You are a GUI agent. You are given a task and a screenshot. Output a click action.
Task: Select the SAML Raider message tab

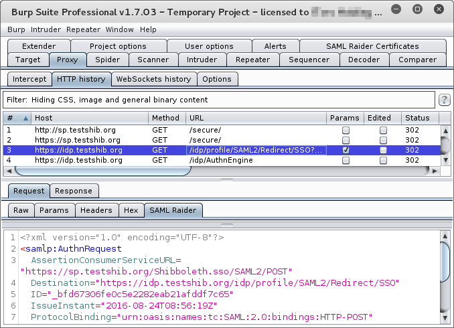pyautogui.click(x=173, y=210)
